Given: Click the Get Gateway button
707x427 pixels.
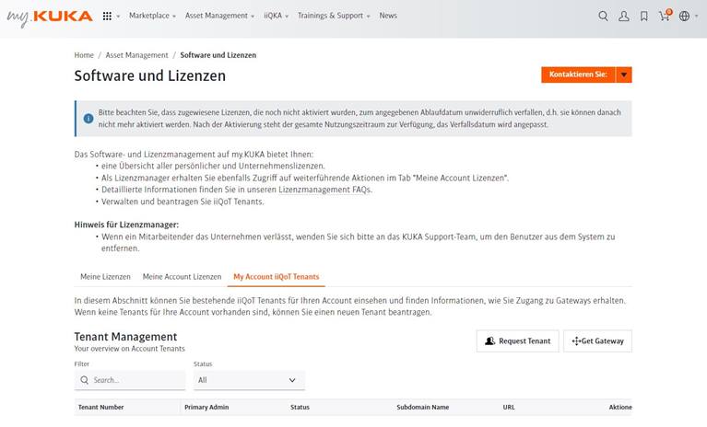Looking at the screenshot, I should [x=597, y=340].
